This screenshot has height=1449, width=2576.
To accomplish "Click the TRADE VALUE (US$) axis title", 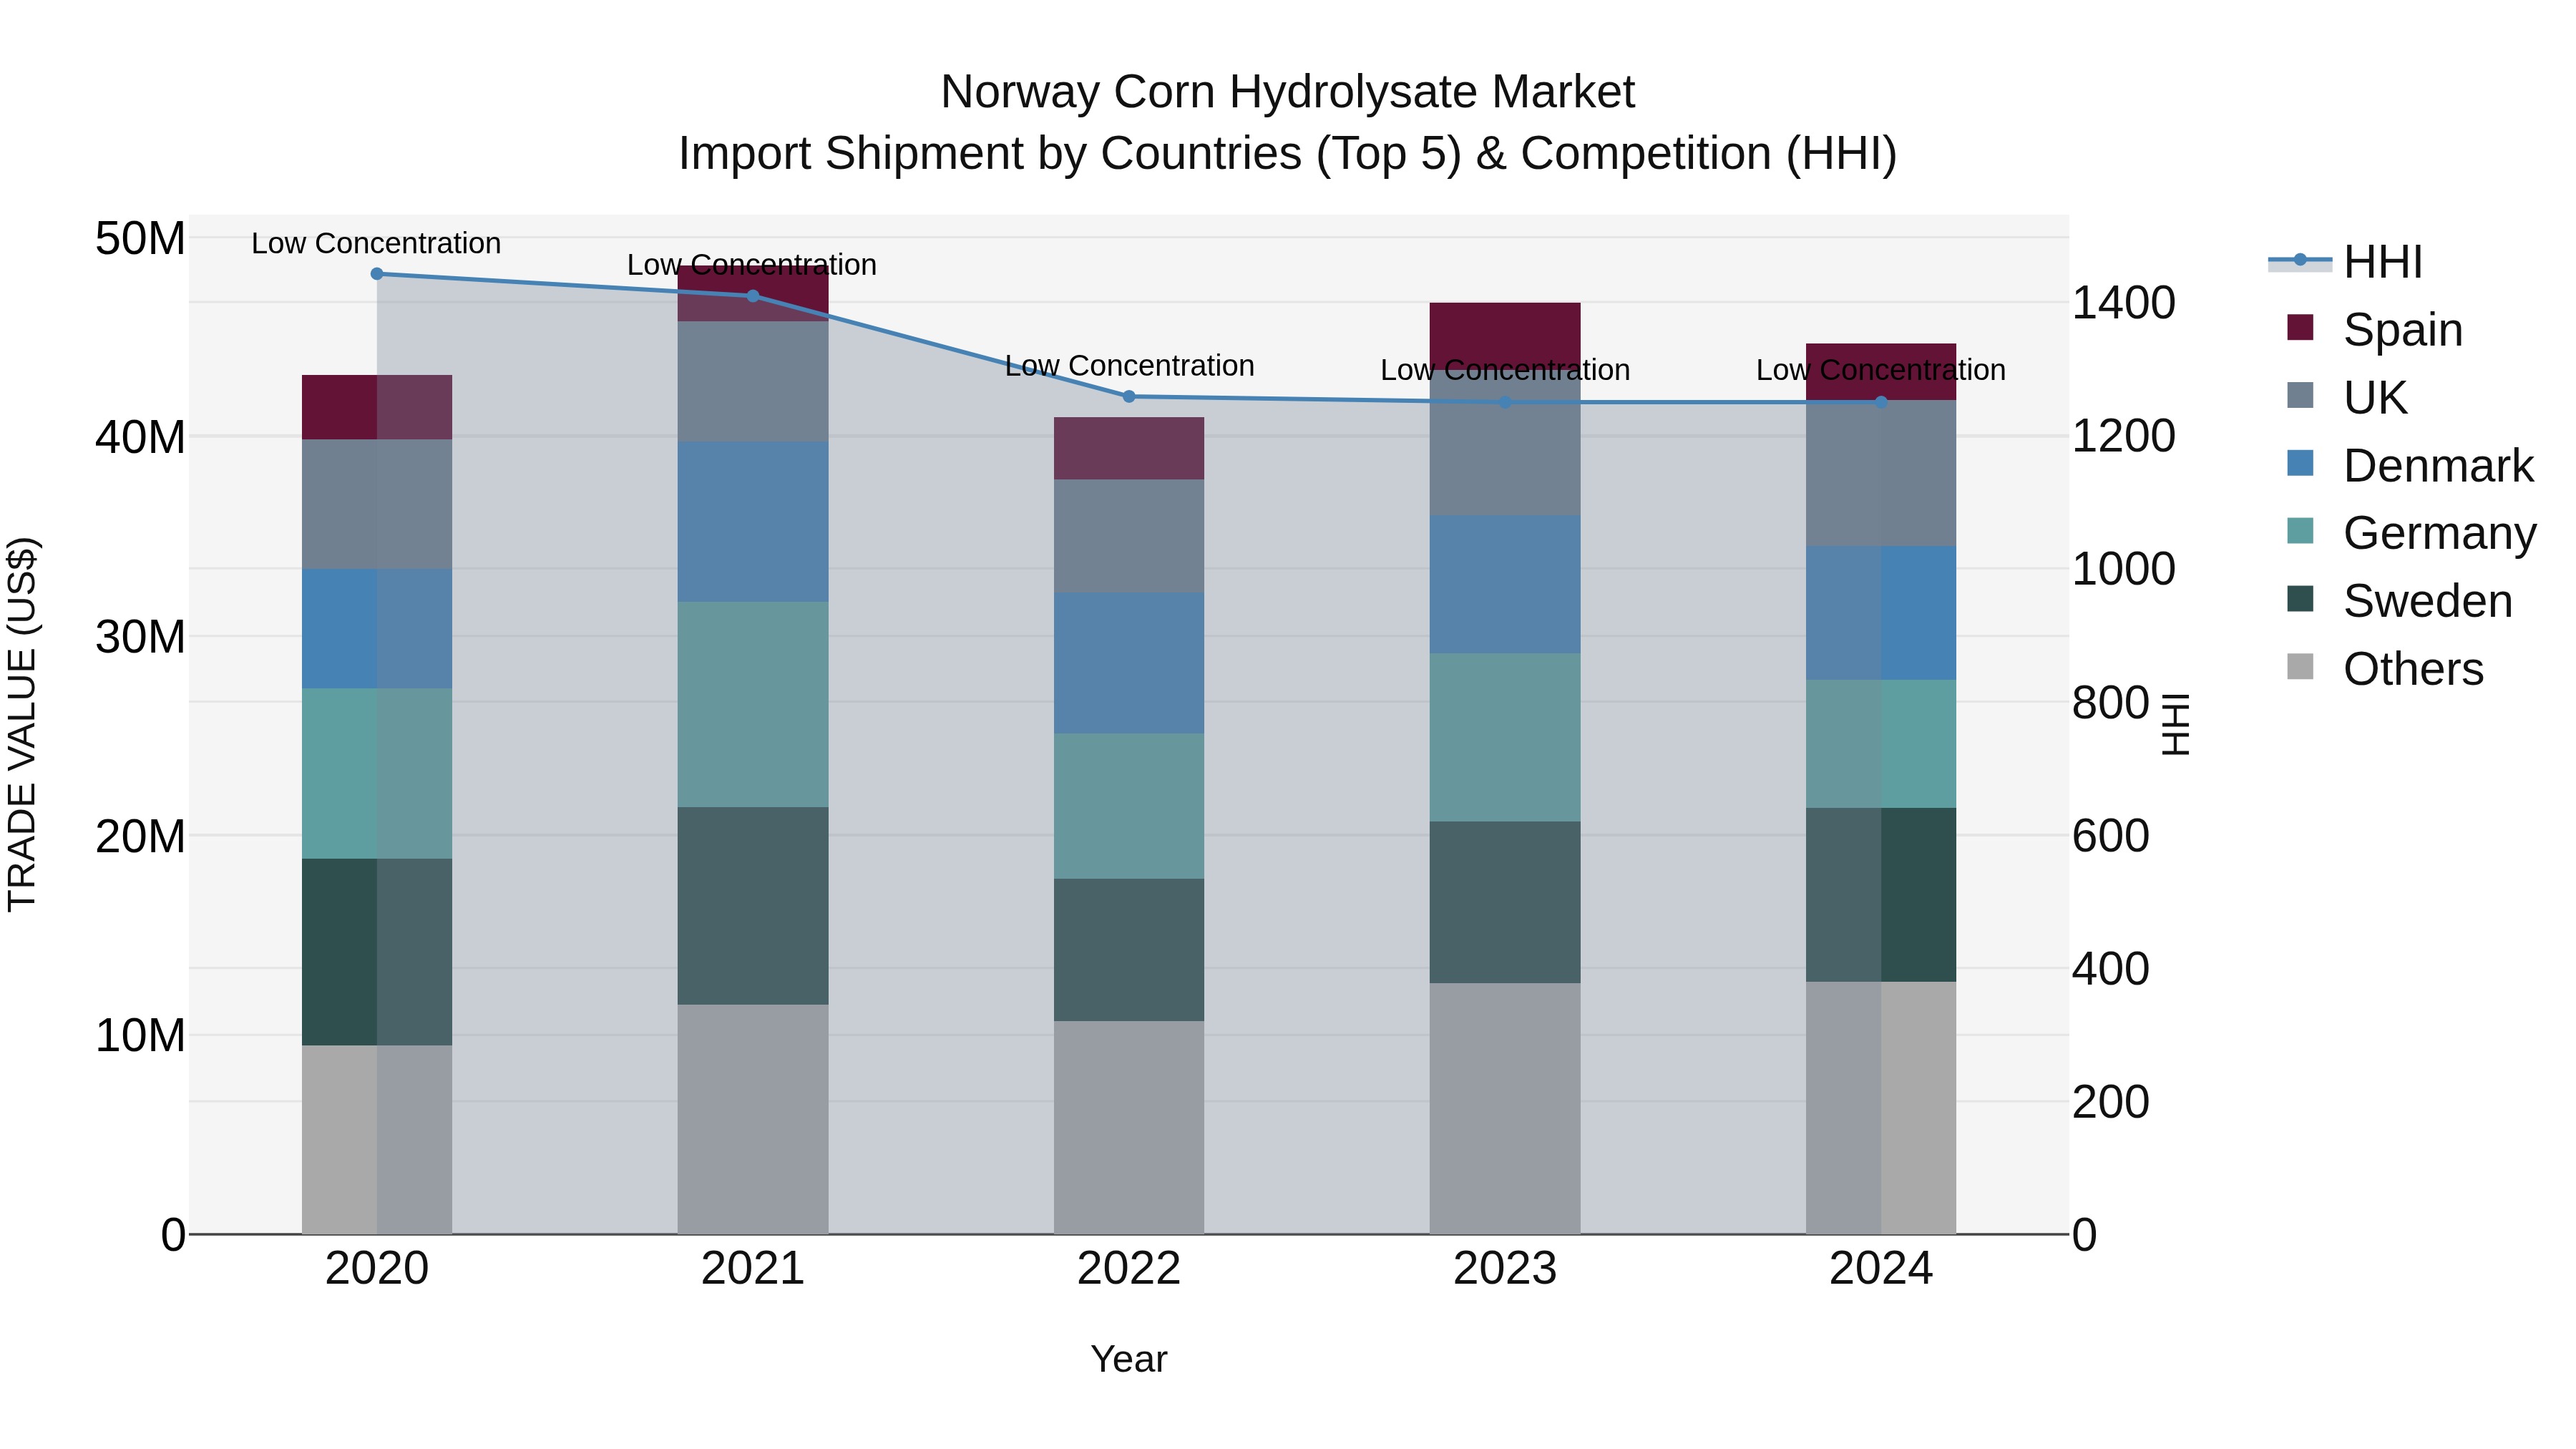I will pos(22,725).
